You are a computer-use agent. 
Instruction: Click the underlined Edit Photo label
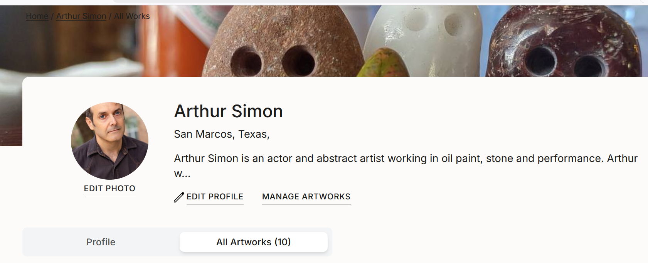pyautogui.click(x=109, y=189)
